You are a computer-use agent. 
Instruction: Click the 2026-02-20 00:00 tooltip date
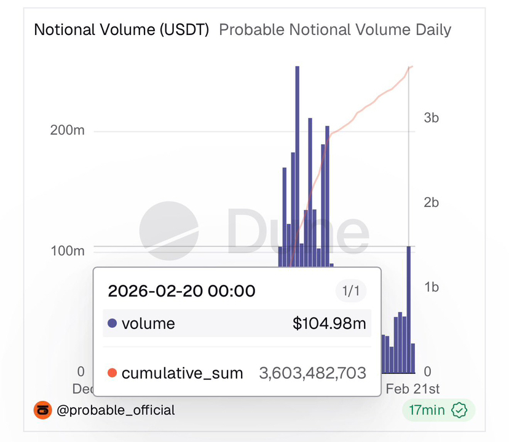[181, 291]
